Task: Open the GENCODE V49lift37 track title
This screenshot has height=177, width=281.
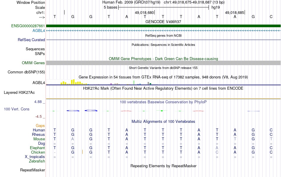Action: point(163,22)
